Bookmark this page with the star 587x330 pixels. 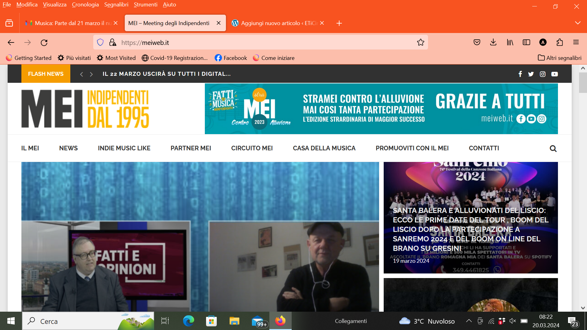pos(421,42)
